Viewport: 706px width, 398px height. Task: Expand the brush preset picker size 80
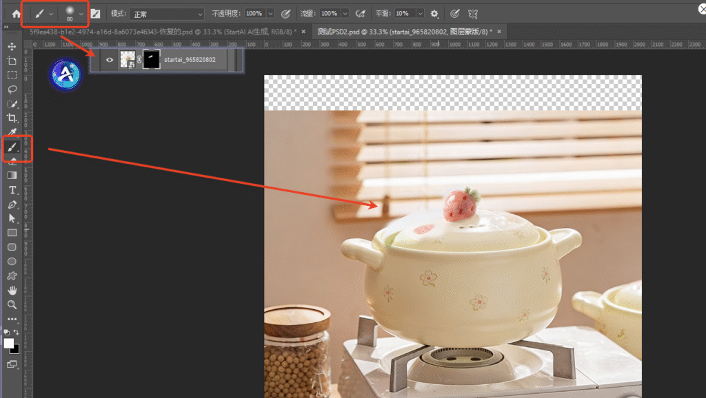coord(82,14)
